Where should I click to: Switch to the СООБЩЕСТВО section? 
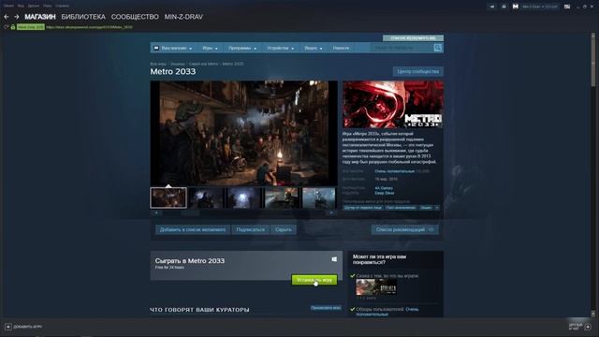135,17
